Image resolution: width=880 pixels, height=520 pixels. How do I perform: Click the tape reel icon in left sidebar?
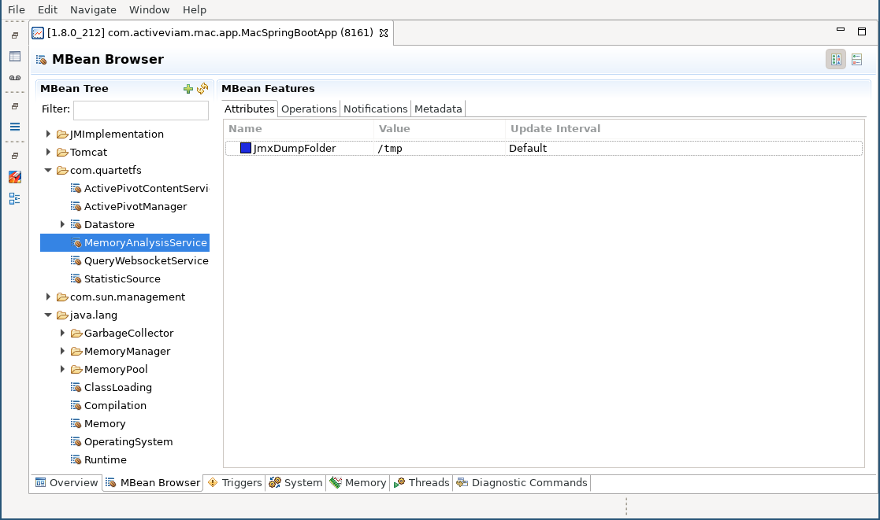tap(15, 77)
